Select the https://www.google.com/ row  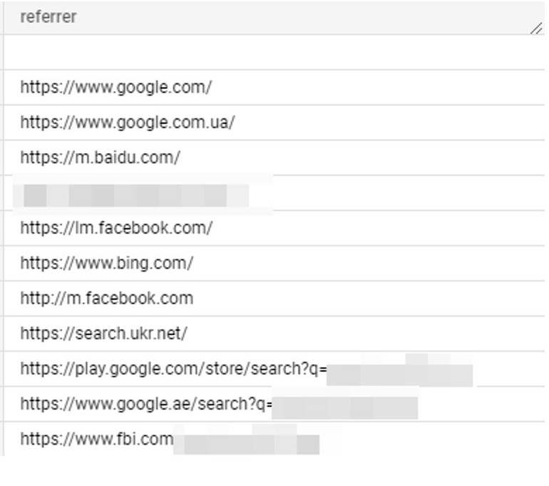tap(274, 88)
